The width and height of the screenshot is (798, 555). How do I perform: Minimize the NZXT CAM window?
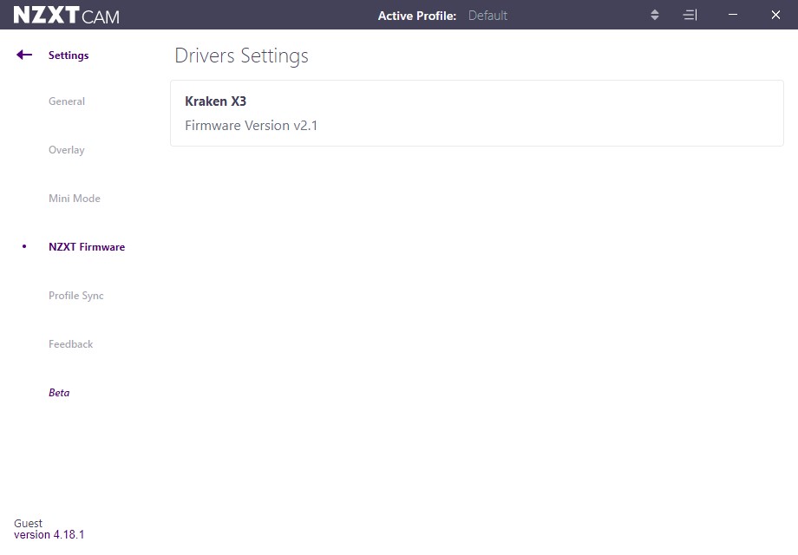click(733, 15)
